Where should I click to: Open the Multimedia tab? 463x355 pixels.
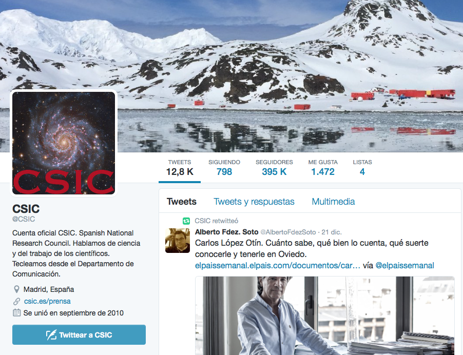[333, 202]
